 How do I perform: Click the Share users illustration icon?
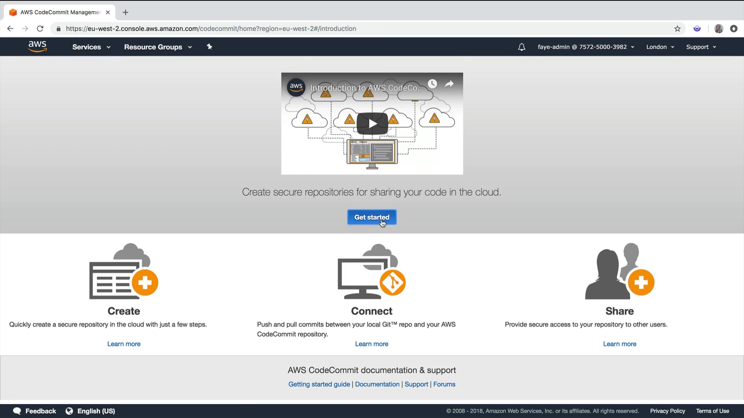coord(619,271)
